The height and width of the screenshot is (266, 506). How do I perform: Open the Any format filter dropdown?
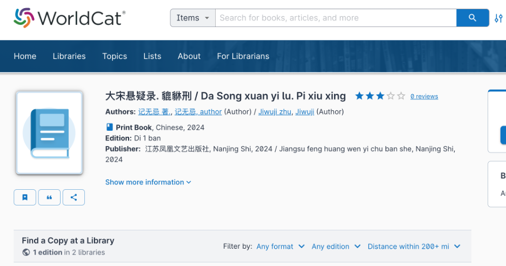(x=281, y=247)
